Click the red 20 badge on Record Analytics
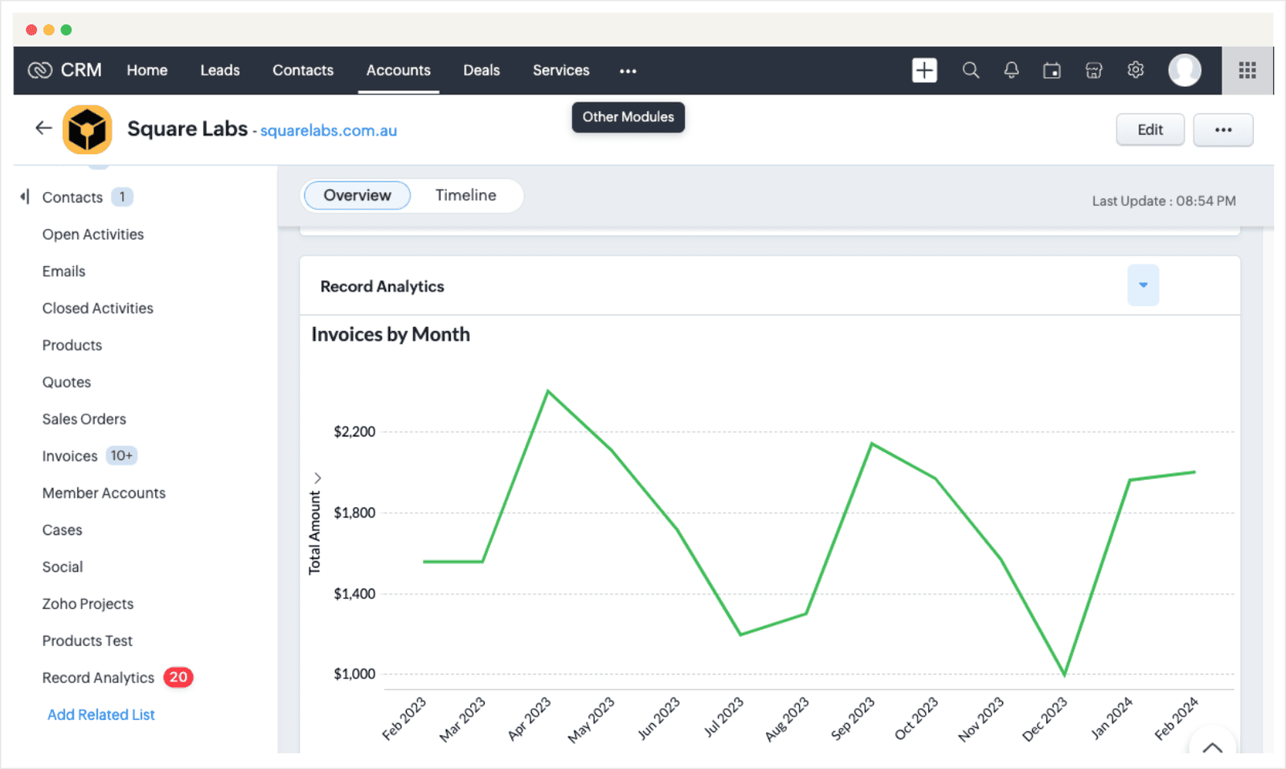This screenshot has width=1286, height=769. [178, 677]
